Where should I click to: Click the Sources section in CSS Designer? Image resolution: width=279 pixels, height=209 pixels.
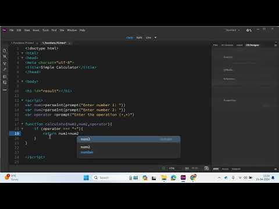(x=228, y=57)
